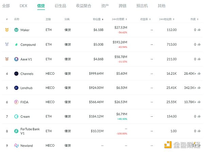This screenshot has height=152, width=204.
Task: Open the Lendhub project name link
Action: click(x=27, y=88)
